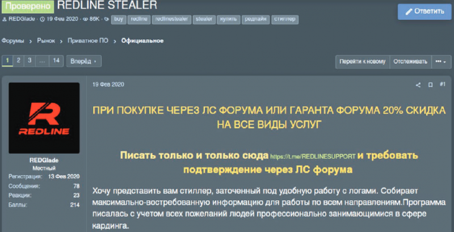Image resolution: width=454 pixels, height=232 pixels.
Task: Click the pencil icon on the Ответить button
Action: tap(409, 11)
